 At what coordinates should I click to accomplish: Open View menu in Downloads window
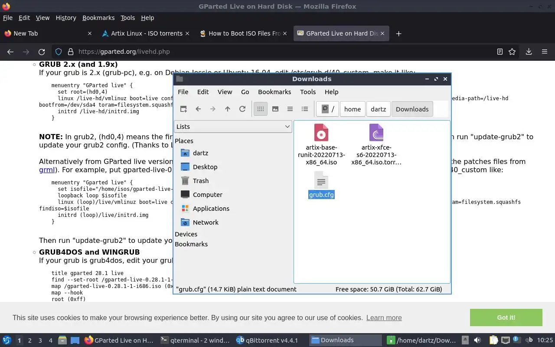tap(225, 92)
